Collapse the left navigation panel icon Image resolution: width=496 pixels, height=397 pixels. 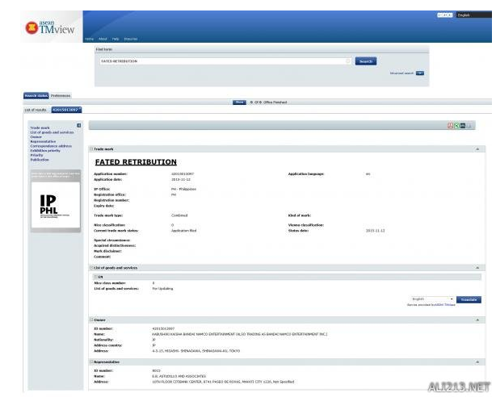78,124
